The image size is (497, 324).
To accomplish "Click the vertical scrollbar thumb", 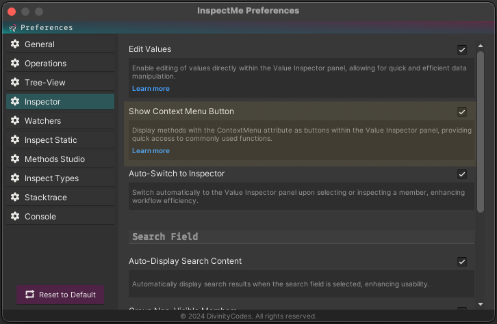I will pyautogui.click(x=481, y=132).
